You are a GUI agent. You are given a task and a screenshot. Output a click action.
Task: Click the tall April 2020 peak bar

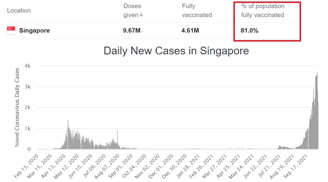68,134
